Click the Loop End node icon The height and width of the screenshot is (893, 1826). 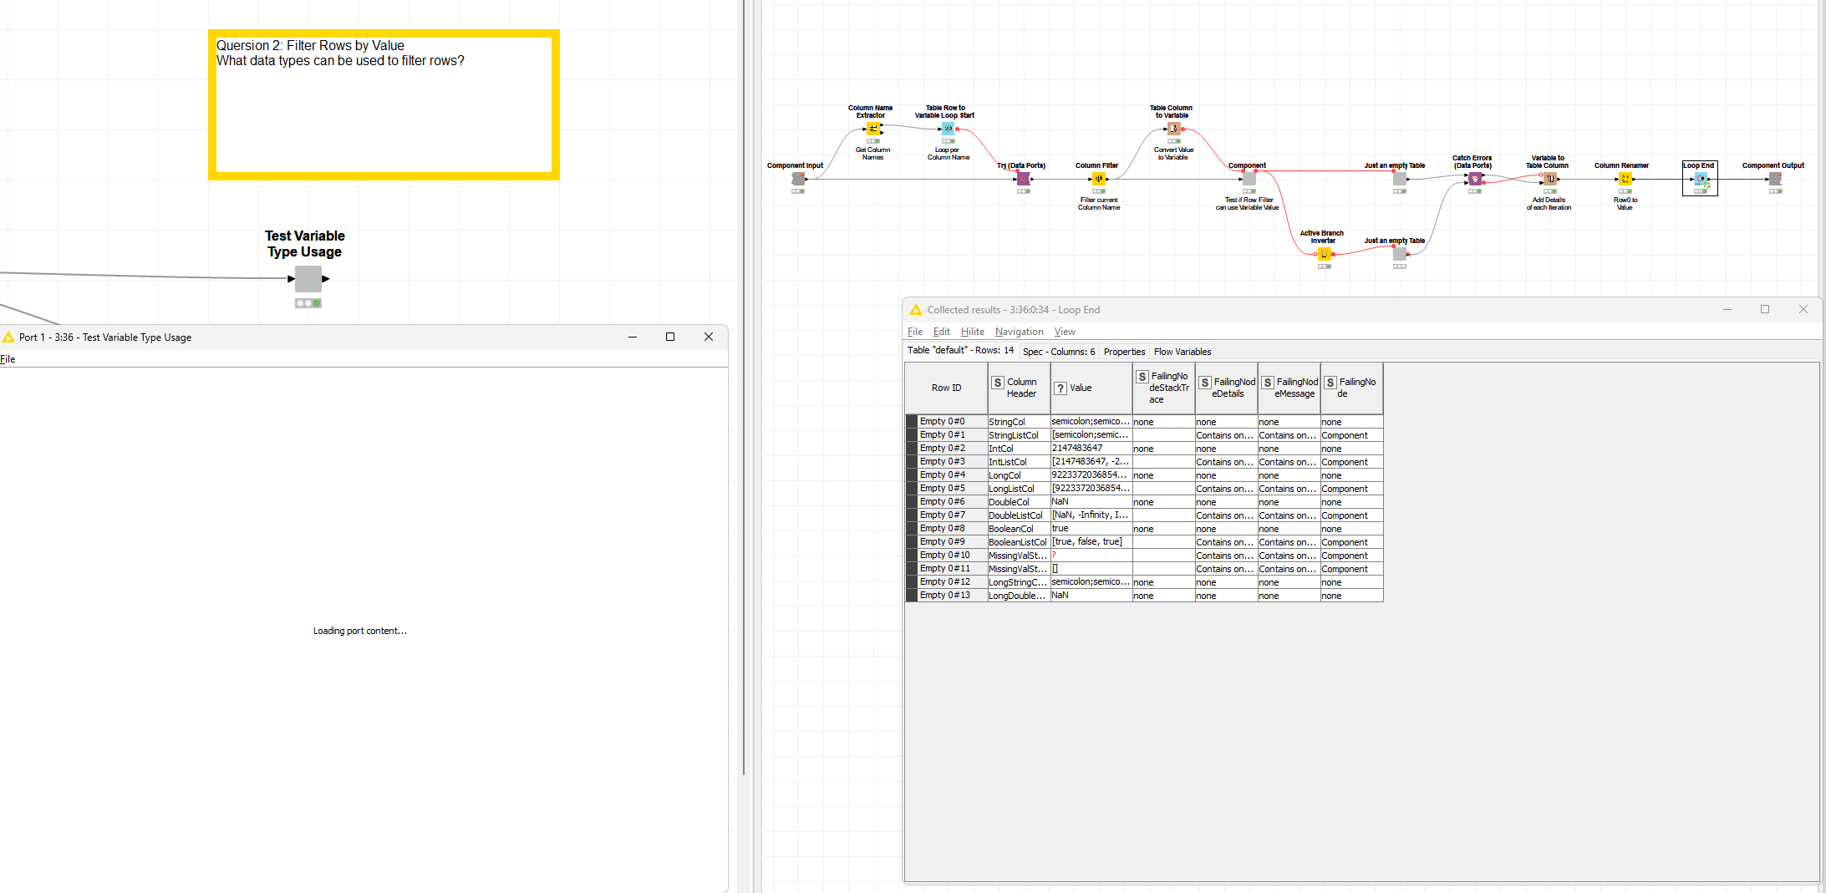click(1700, 179)
